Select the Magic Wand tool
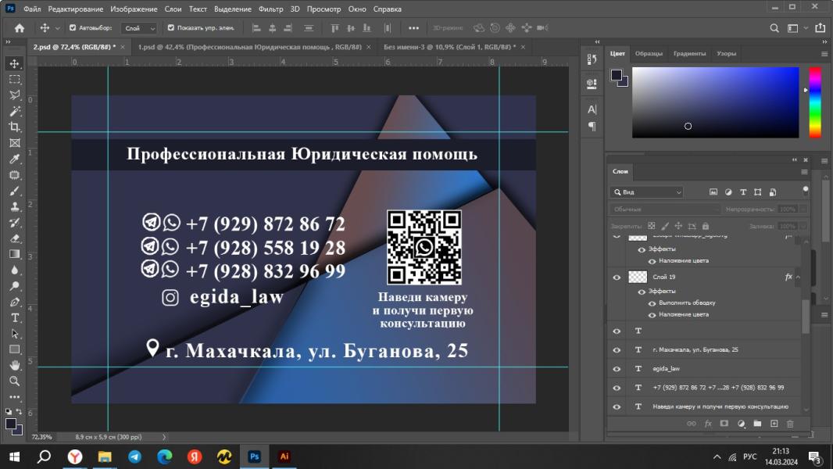The width and height of the screenshot is (833, 469). coord(14,111)
